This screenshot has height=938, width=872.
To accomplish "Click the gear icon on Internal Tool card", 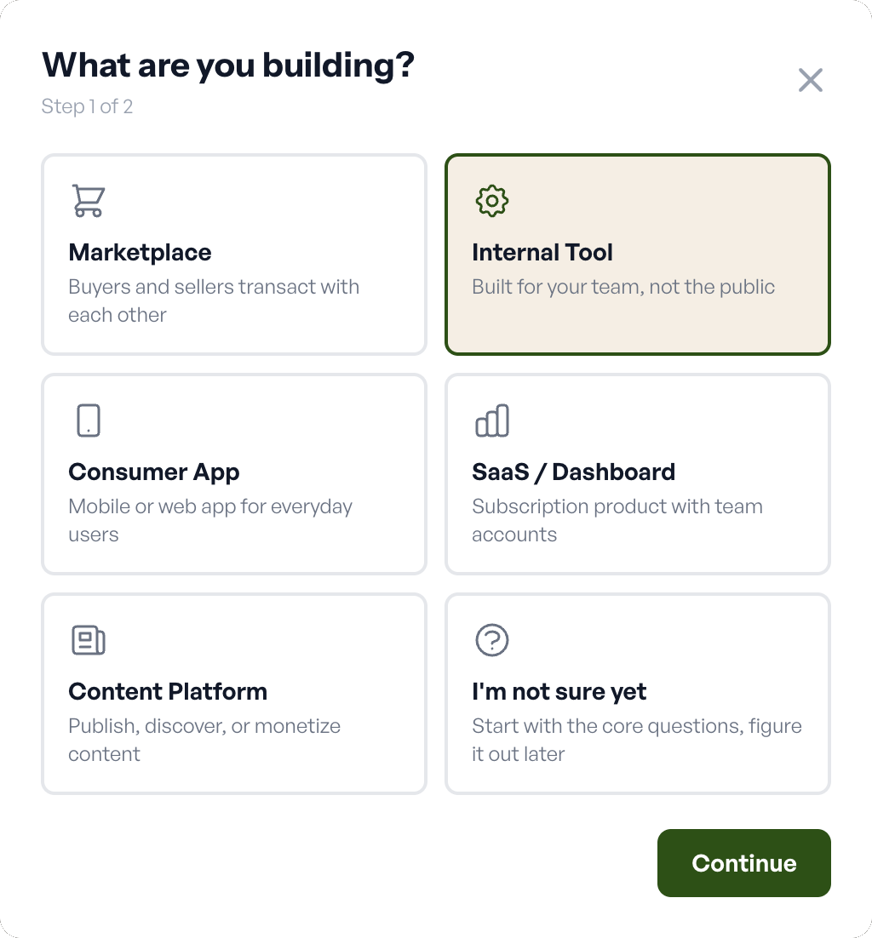I will pyautogui.click(x=490, y=201).
